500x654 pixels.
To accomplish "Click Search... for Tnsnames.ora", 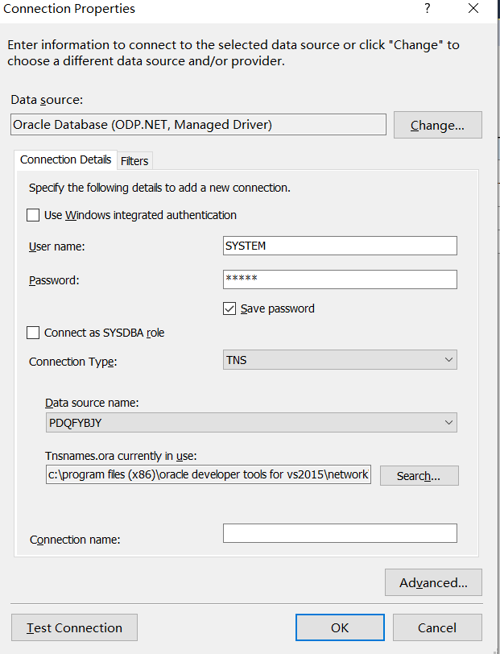I will coord(419,476).
